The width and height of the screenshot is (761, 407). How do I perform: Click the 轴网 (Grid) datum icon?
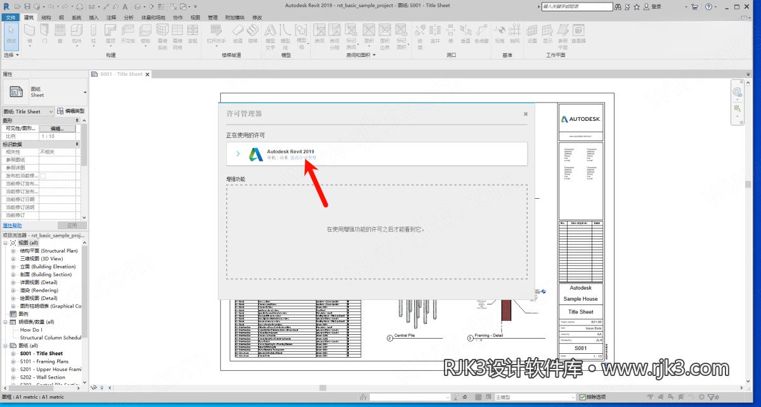[516, 30]
